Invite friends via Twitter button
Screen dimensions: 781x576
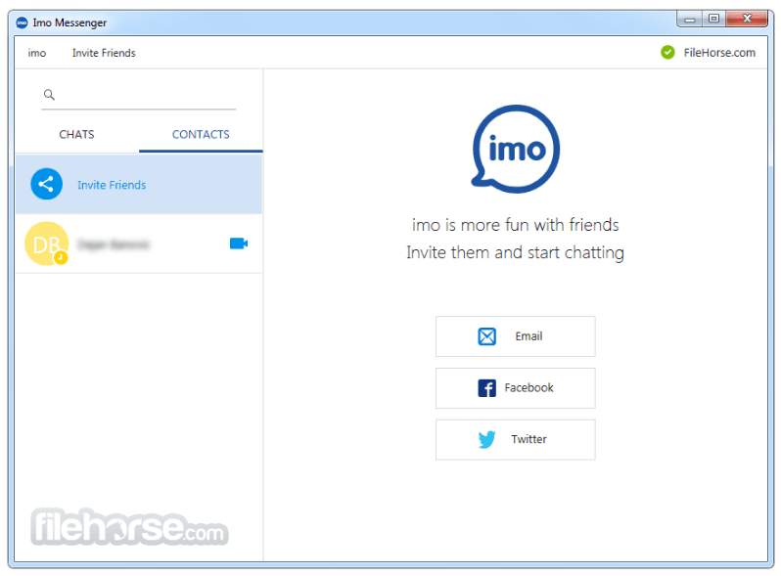click(516, 440)
